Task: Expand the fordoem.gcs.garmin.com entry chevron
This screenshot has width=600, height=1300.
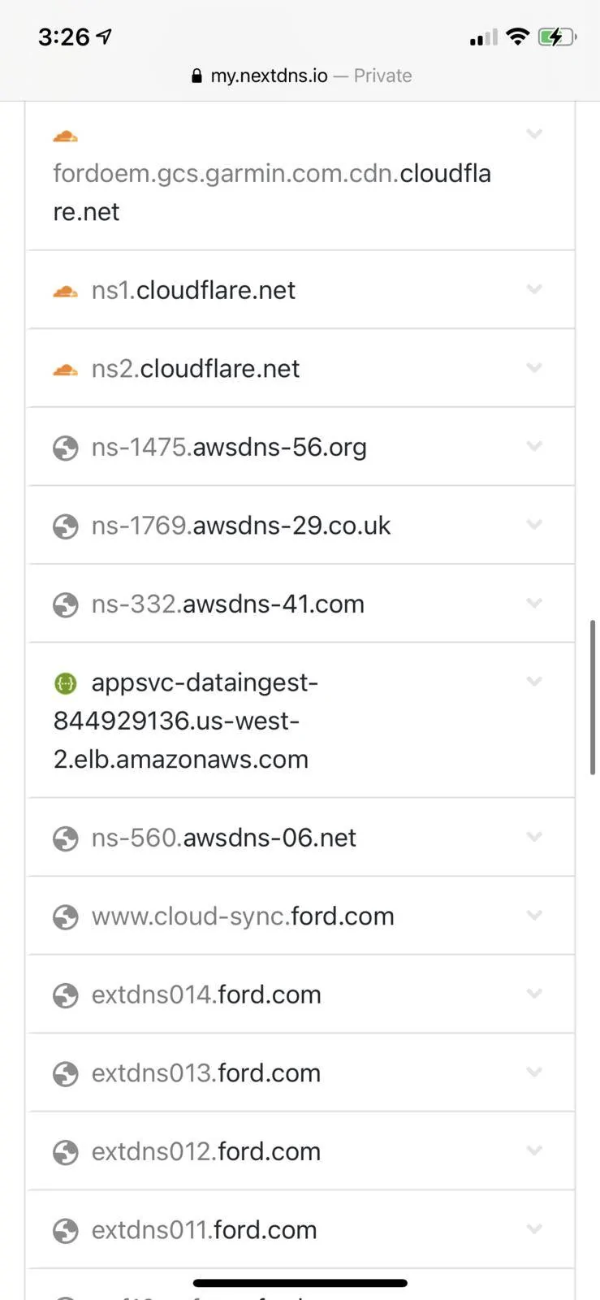Action: [534, 134]
